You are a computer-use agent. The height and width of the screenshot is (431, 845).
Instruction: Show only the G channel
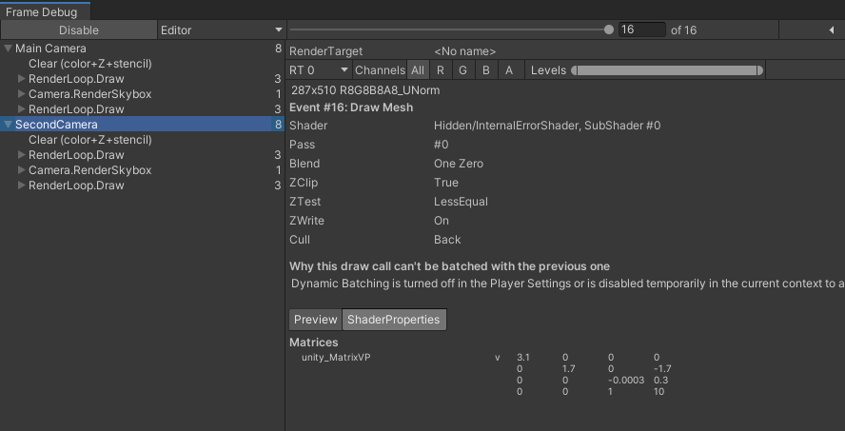[x=463, y=70]
